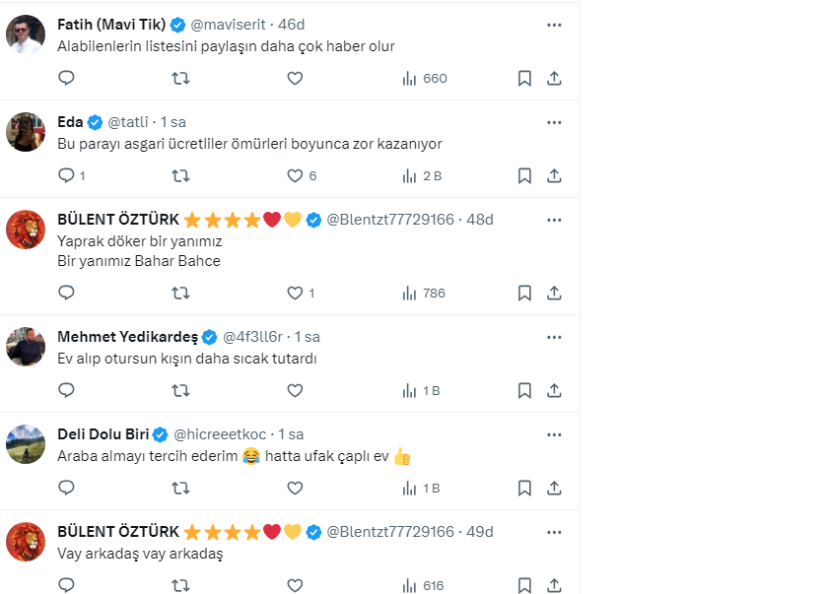The image size is (825, 594).
Task: Retweet Eda's tweet about asgari ücretliler
Action: click(180, 175)
